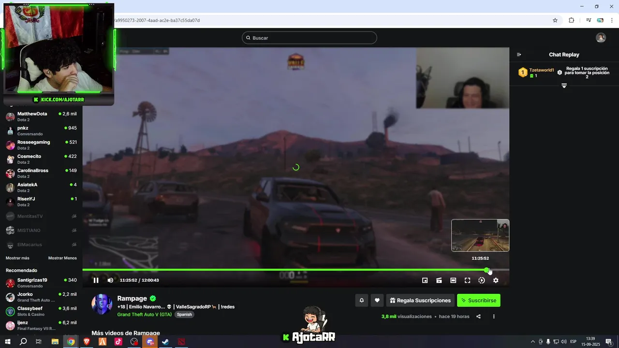Open offline MISTIANO channel
The image size is (619, 348).
click(41, 230)
